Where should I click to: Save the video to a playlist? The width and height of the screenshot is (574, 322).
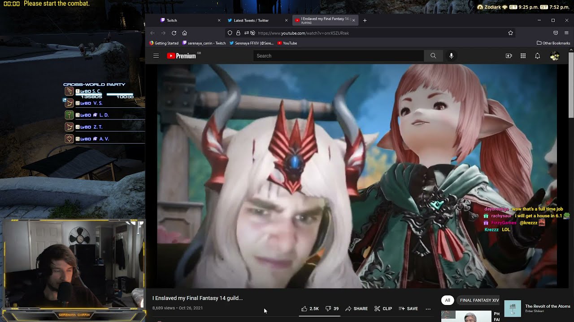click(408, 309)
